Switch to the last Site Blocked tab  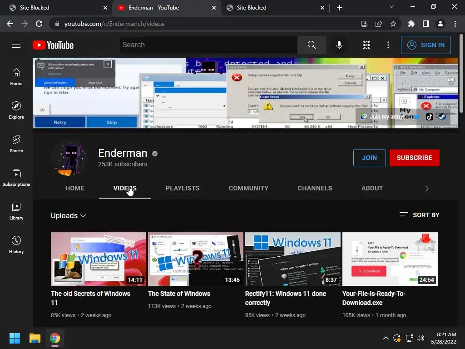tap(275, 8)
